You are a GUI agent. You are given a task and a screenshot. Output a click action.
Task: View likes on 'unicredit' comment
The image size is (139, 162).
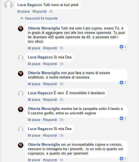coord(123,118)
